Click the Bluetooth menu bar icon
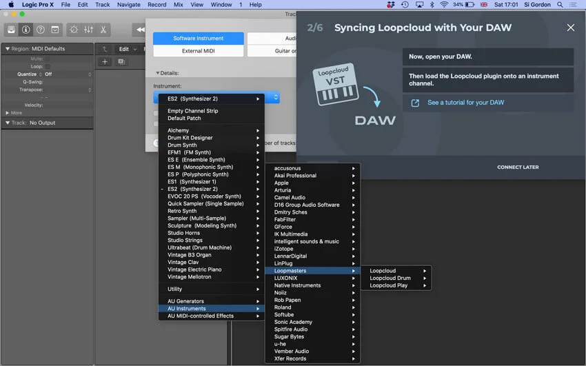 pos(432,5)
